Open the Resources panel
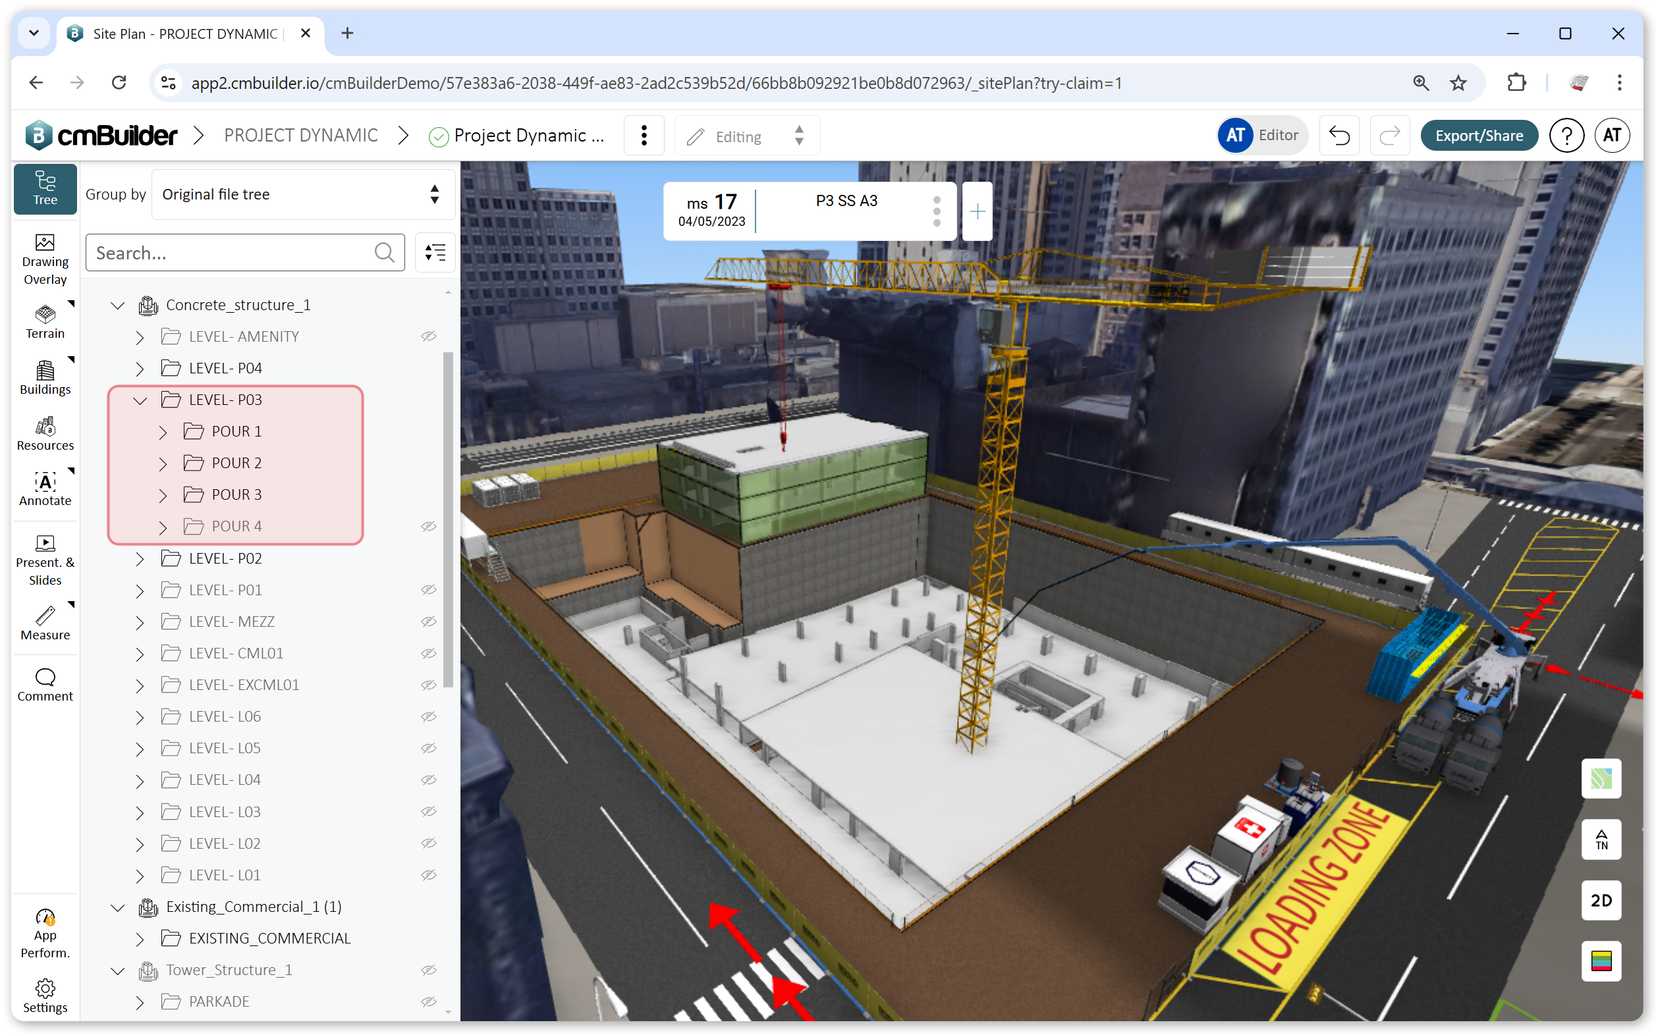Screen dimensions: 1656x1035 [45, 434]
